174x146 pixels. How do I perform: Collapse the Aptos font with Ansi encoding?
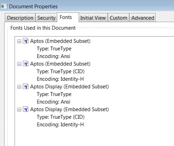click(x=19, y=41)
